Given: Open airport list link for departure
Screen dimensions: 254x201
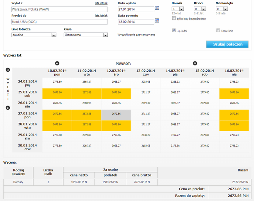Looking at the screenshot, I should click(x=101, y=3).
